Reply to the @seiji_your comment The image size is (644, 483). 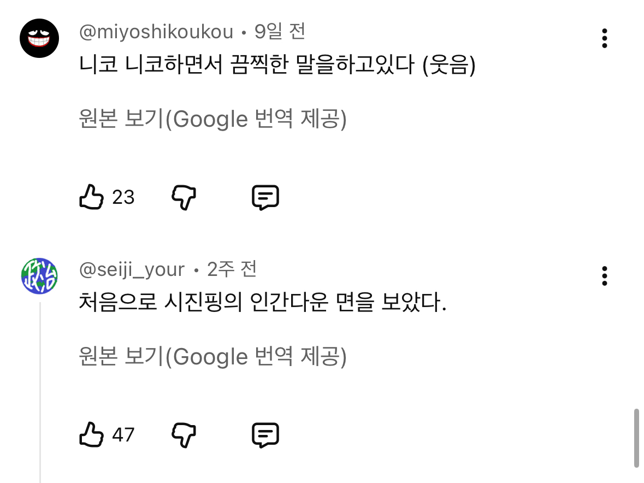coord(265,435)
